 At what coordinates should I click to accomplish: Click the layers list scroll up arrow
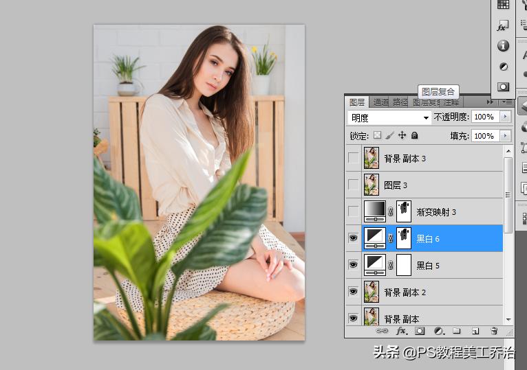pos(508,151)
